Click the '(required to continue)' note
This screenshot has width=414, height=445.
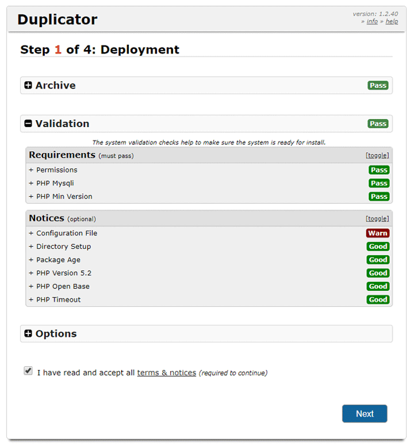pos(233,373)
